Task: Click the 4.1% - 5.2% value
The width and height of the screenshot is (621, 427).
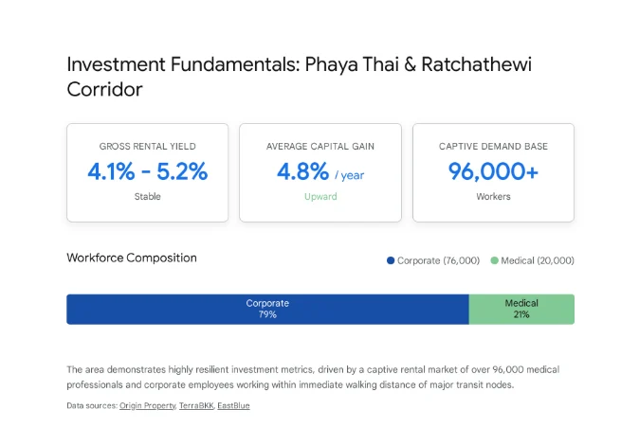Action: (147, 171)
